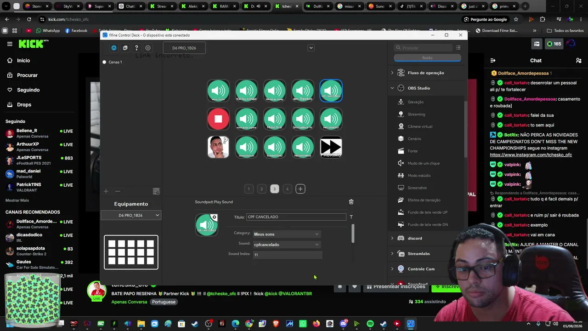The width and height of the screenshot is (588, 331).
Task: Collapse the OBS Studio category
Action: [392, 88]
